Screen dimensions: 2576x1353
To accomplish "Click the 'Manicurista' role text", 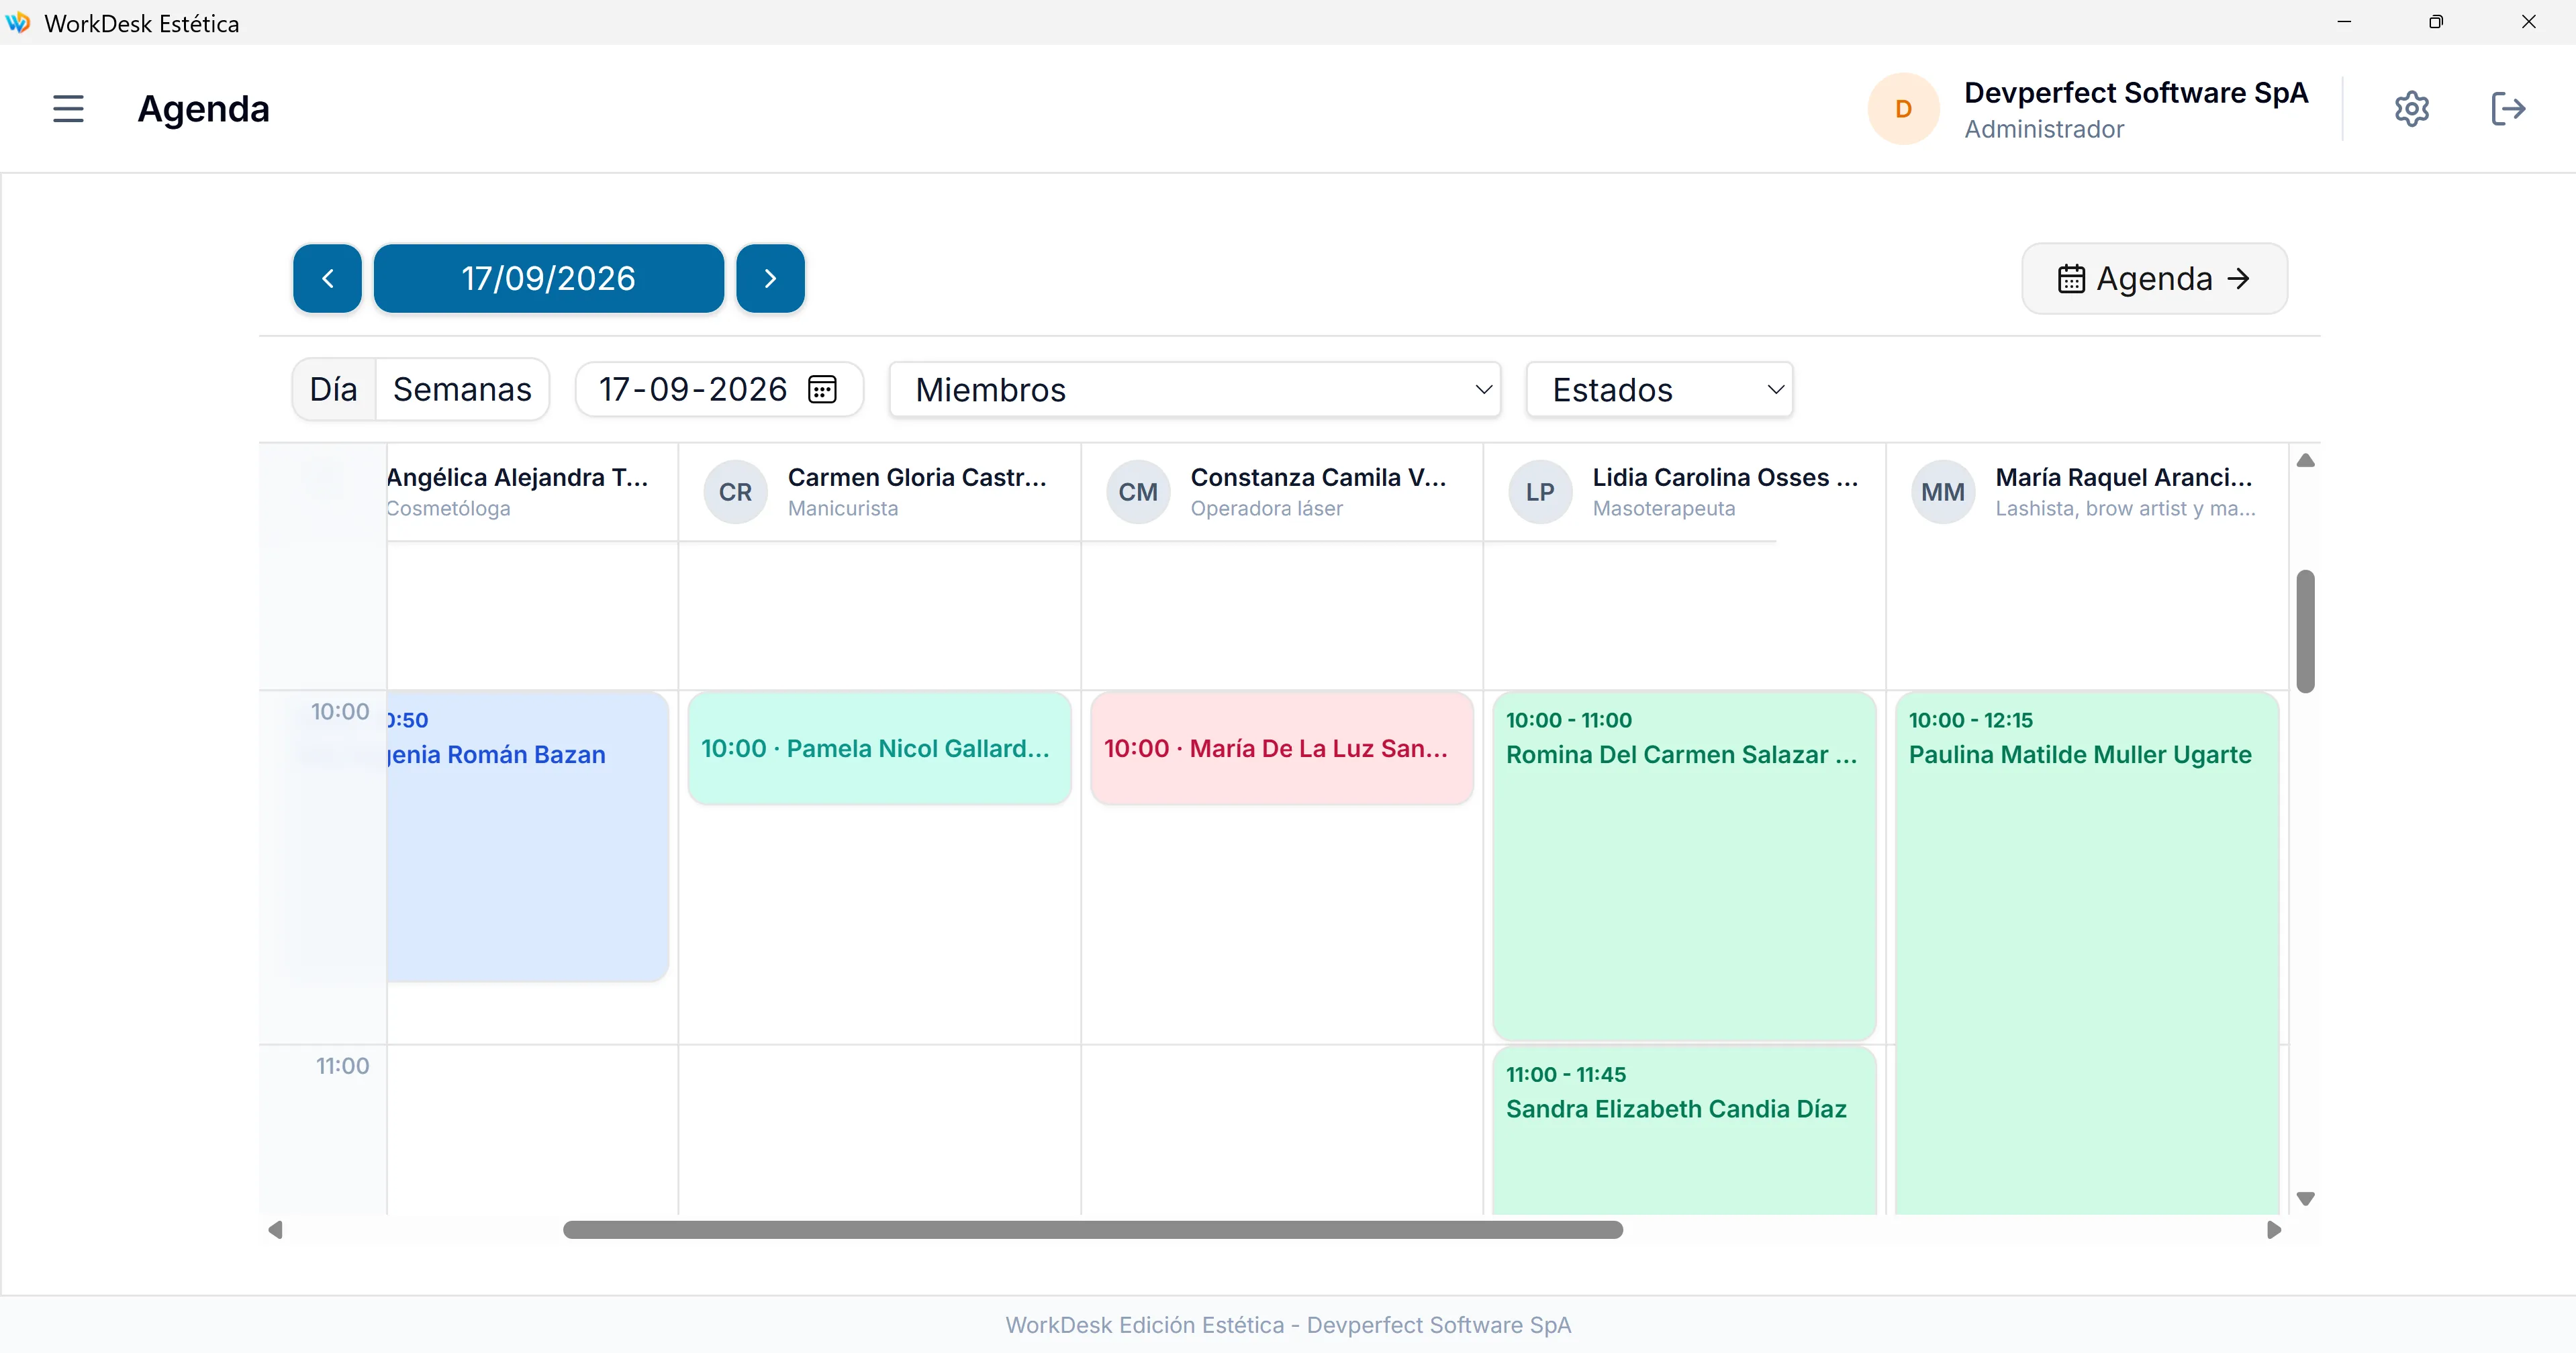I will [842, 508].
